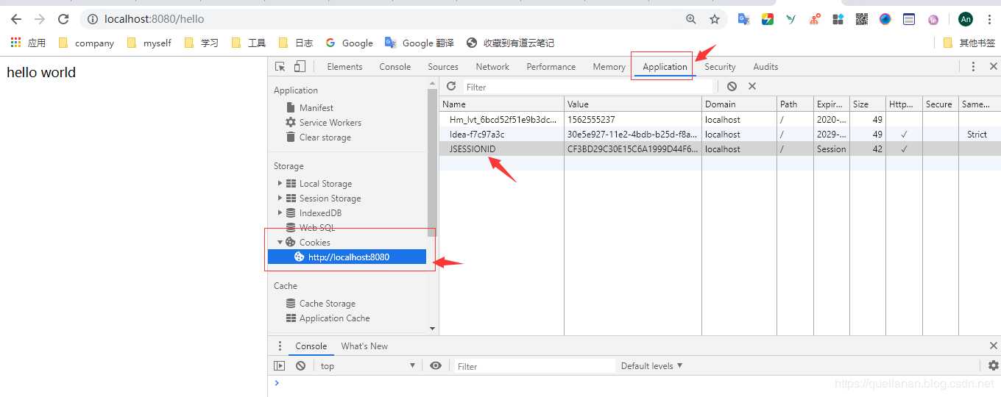Open the Default levels dropdown
Viewport: 1001px width, 397px height.
[x=651, y=365]
